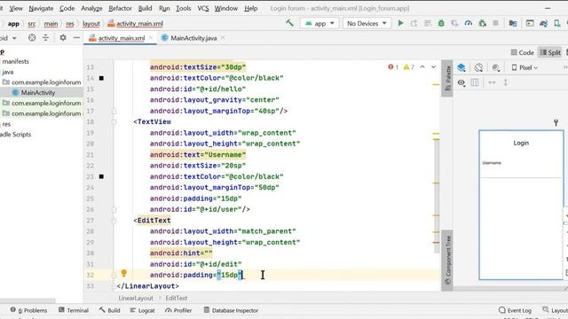Collapse the TextView tag fold marker at line 18
The width and height of the screenshot is (568, 319).
pyautogui.click(x=114, y=122)
